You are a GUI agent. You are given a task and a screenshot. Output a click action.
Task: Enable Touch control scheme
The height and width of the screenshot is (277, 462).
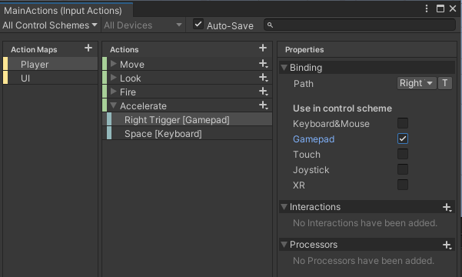pyautogui.click(x=403, y=154)
